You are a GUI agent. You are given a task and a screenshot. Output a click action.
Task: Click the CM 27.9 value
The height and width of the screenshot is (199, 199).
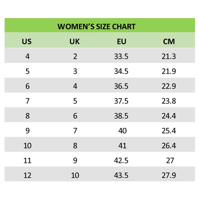click(168, 175)
